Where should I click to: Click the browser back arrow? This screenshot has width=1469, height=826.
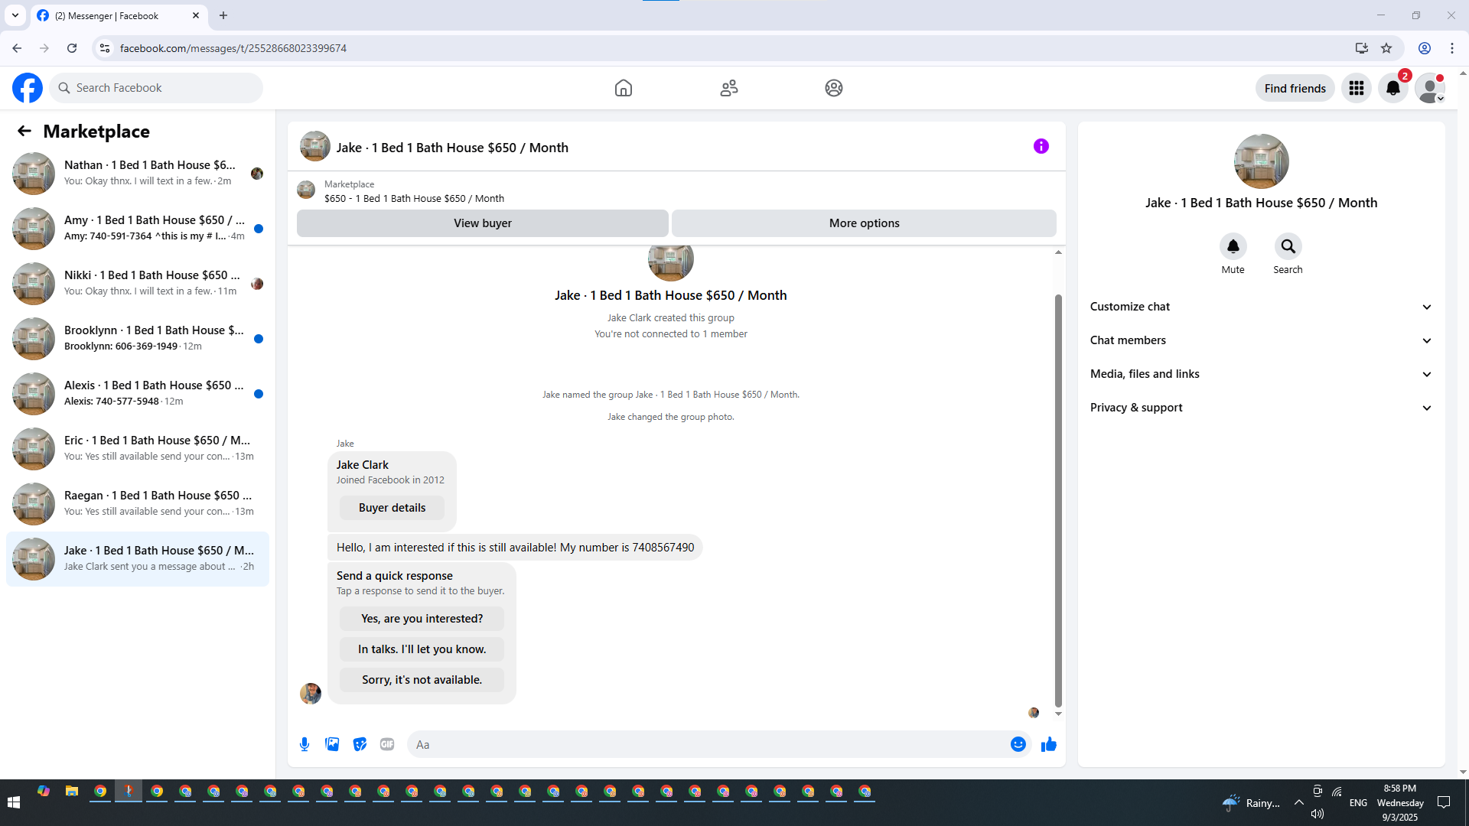click(17, 48)
